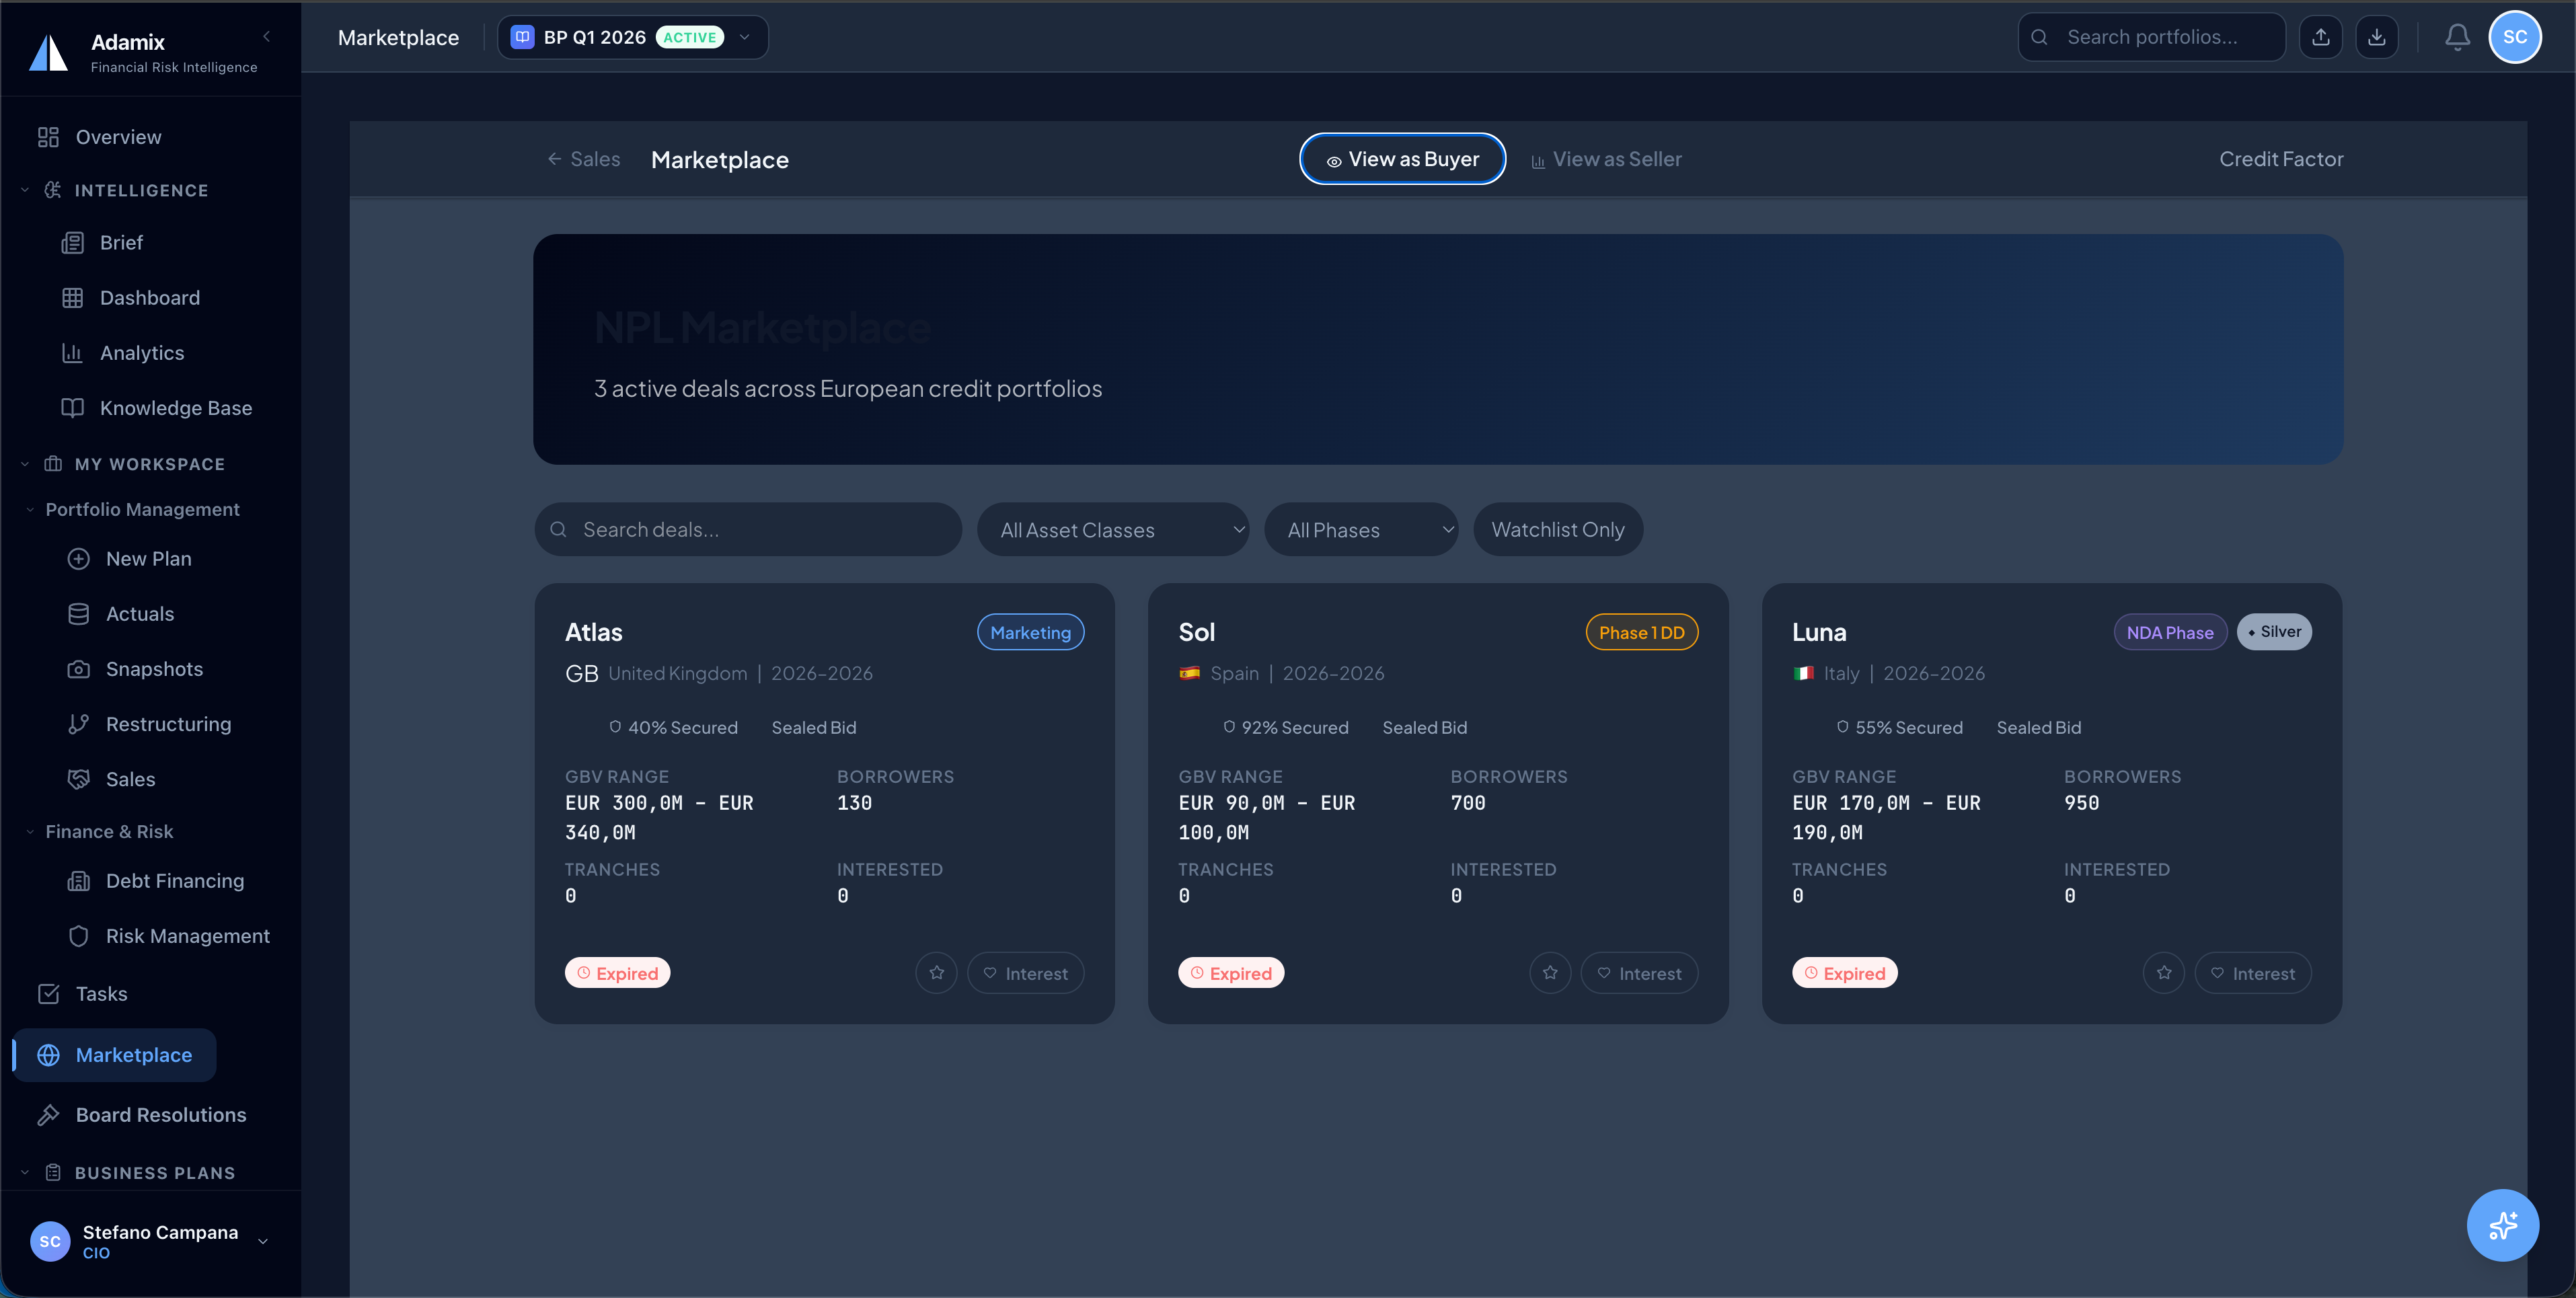Click the upload icon in top bar

tap(2320, 37)
